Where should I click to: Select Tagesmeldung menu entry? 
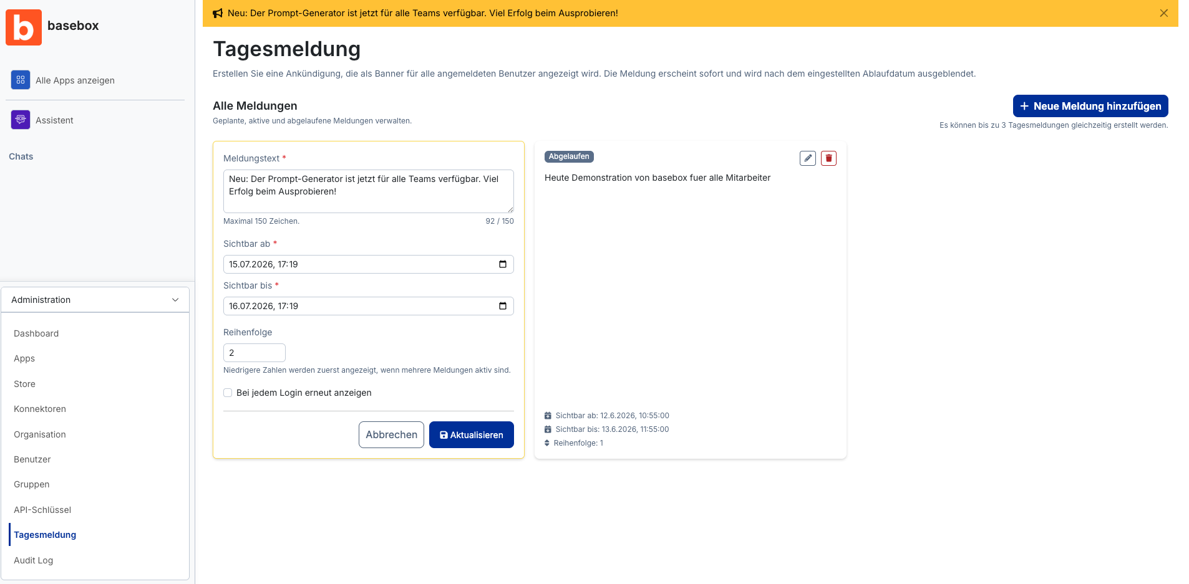(45, 535)
